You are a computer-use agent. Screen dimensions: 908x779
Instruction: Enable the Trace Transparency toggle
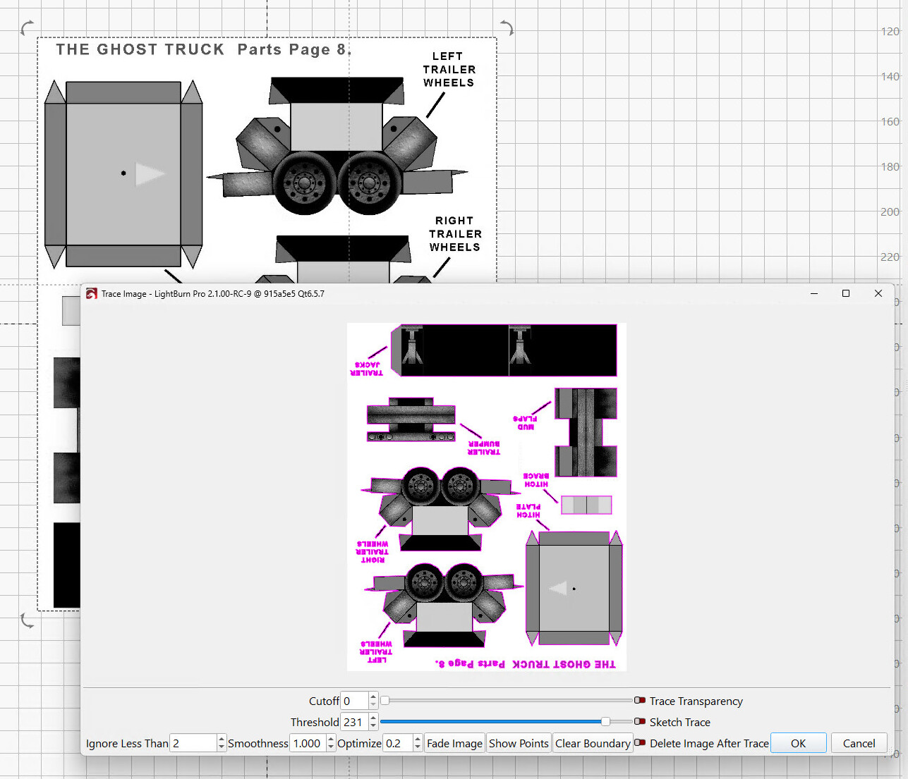(x=640, y=701)
